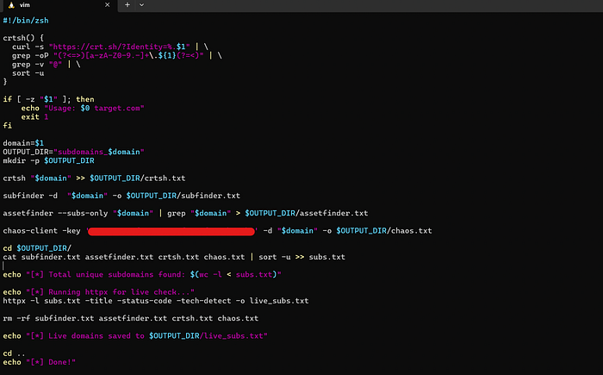Open a new terminal tab with plus button
Viewport: 603px width, 375px height.
coord(127,5)
